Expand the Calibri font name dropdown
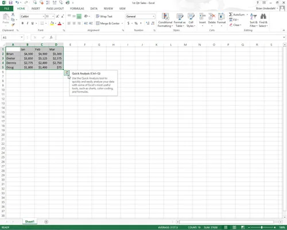287x230 pixels. coord(44,17)
